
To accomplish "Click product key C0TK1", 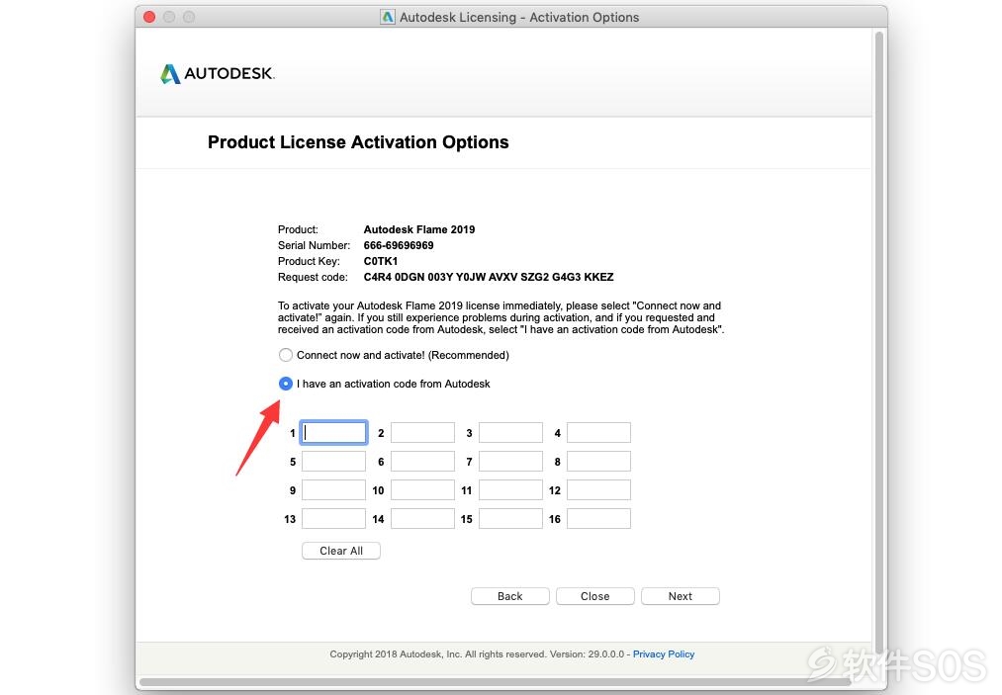I will click(380, 261).
